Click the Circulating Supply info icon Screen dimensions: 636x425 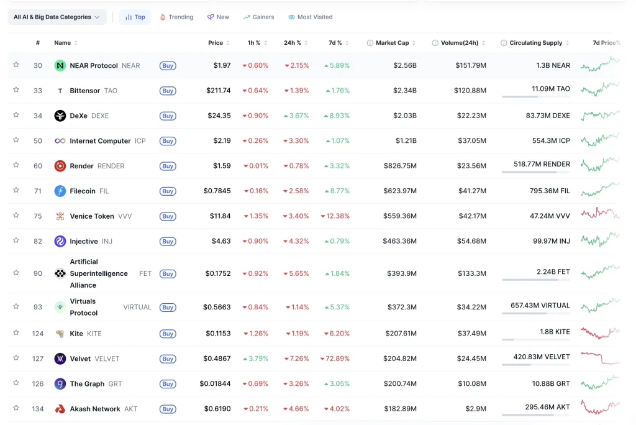point(504,43)
